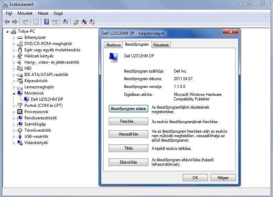Click the display adapter icon beside Videokártyák

tap(20, 143)
